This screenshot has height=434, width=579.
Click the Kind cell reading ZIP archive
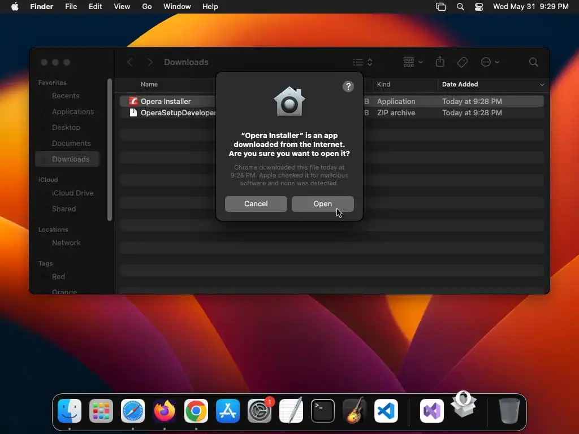point(396,112)
